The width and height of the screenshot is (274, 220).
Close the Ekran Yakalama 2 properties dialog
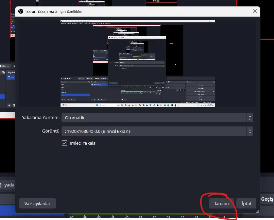click(x=255, y=11)
